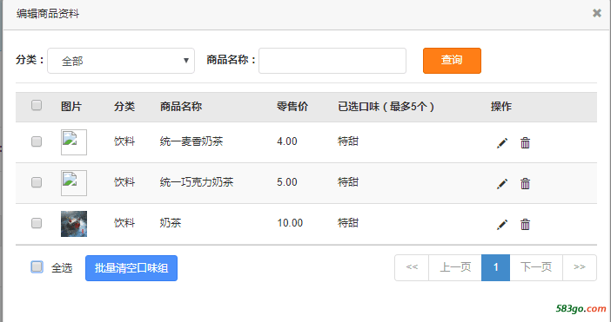Open the broken image thumbnail of 统一巧克力奶茶
This screenshot has width=611, height=322.
[74, 183]
